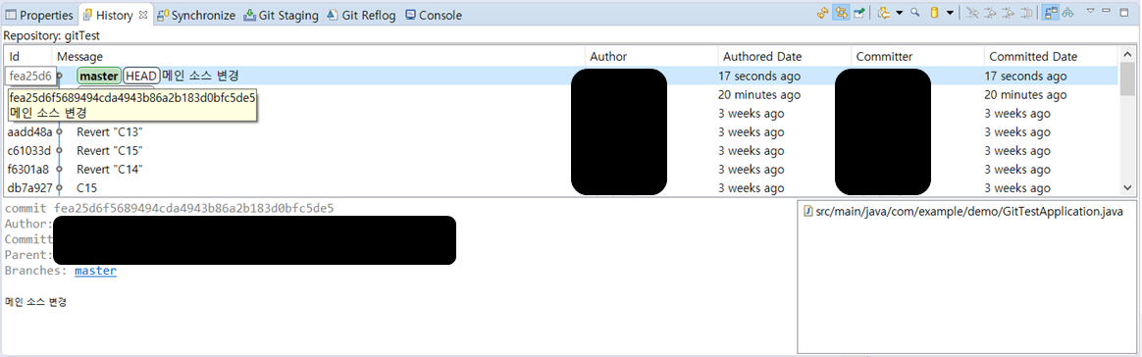Click the Java file icon beside GitTestApplication.java
This screenshot has height=357, width=1142.
pyautogui.click(x=807, y=211)
